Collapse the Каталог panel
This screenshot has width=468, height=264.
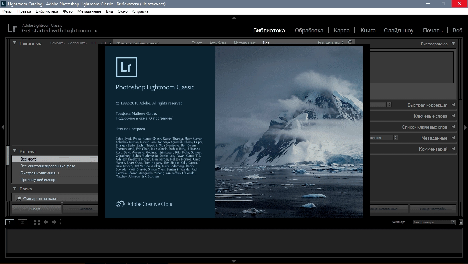point(15,151)
